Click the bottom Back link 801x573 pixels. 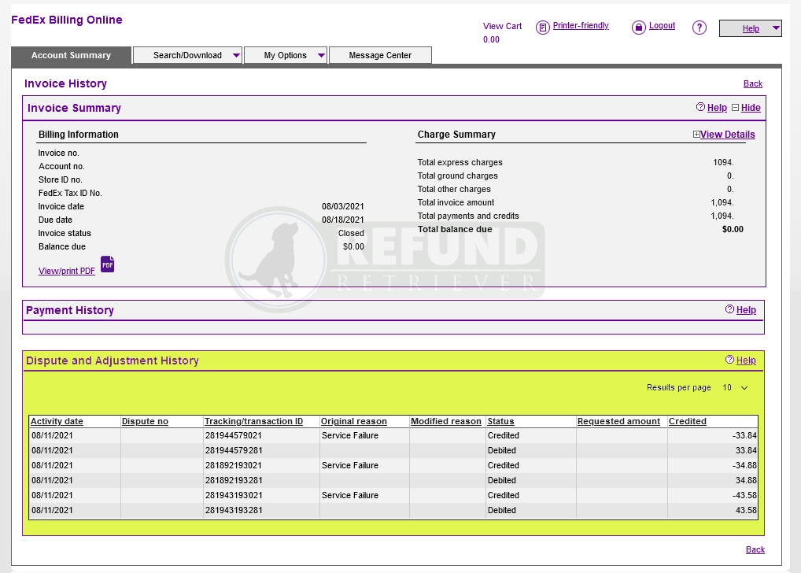pyautogui.click(x=755, y=549)
